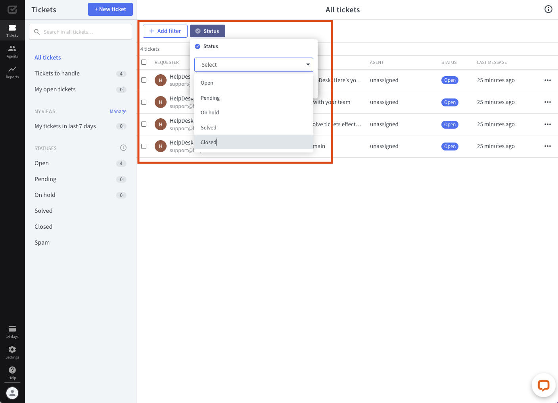The width and height of the screenshot is (558, 403).
Task: Open the Reports section
Action: tap(12, 72)
